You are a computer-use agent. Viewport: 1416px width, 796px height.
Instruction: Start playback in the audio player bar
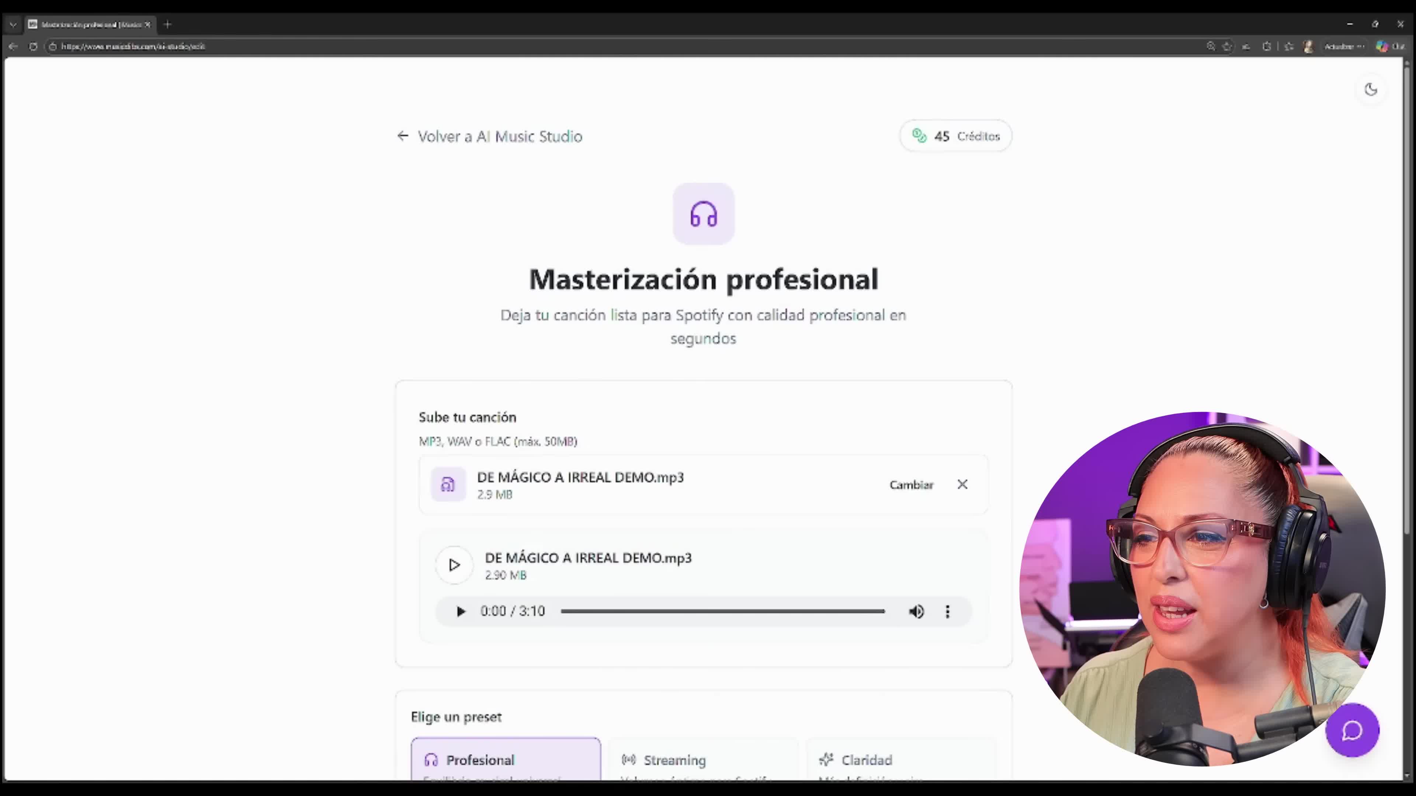point(461,611)
